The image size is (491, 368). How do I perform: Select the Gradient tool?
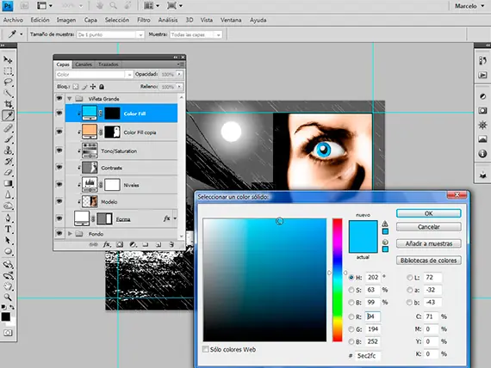pyautogui.click(x=8, y=183)
